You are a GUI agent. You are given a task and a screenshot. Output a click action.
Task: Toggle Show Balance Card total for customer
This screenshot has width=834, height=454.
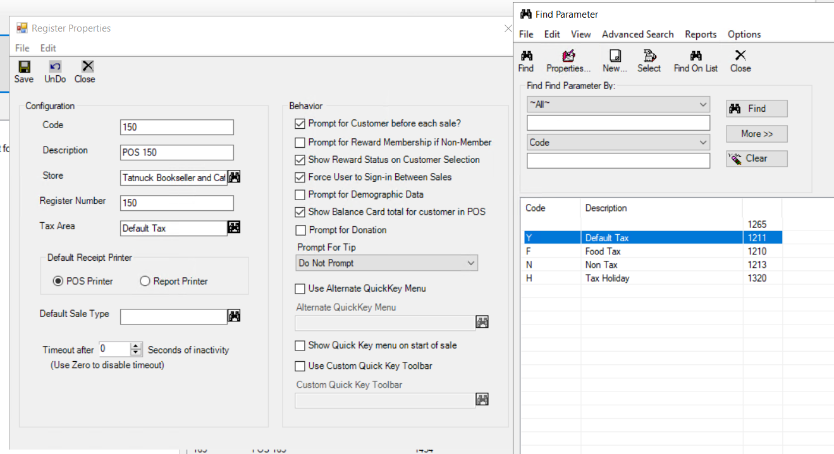coord(300,212)
